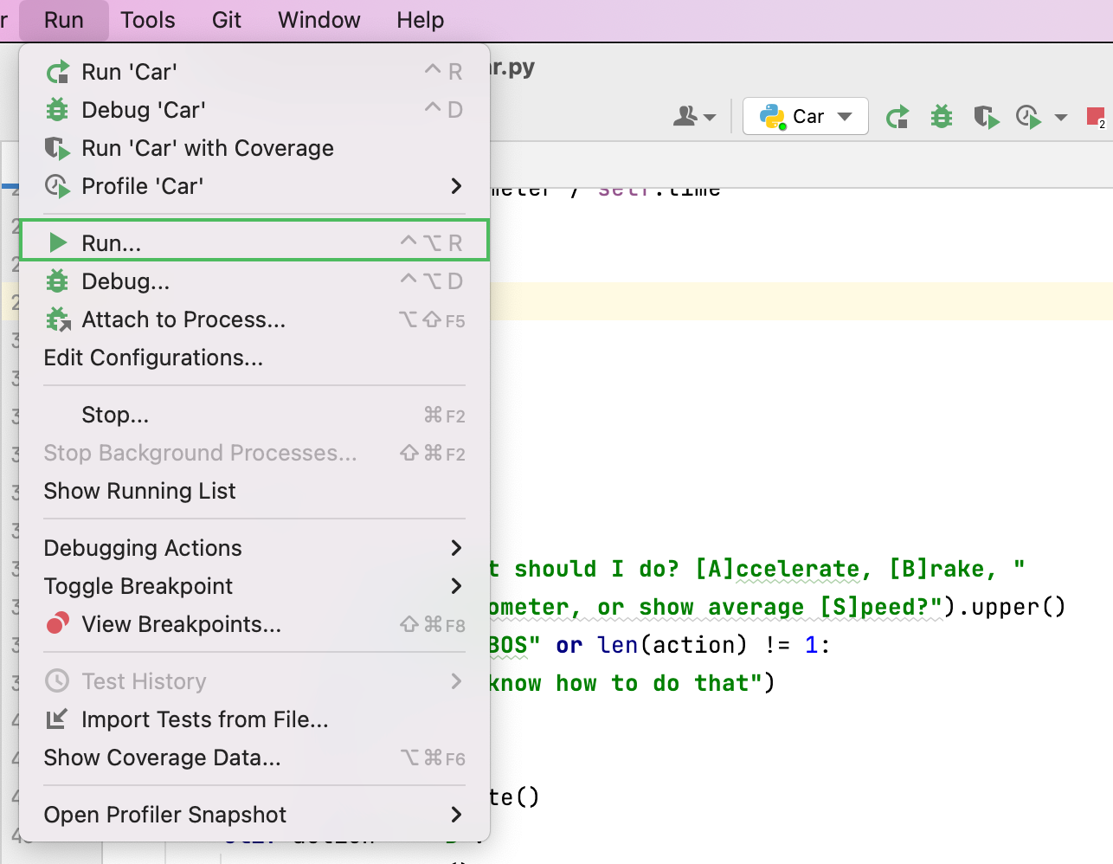Click the dropdown arrow beside the profiler icon

click(x=1060, y=117)
